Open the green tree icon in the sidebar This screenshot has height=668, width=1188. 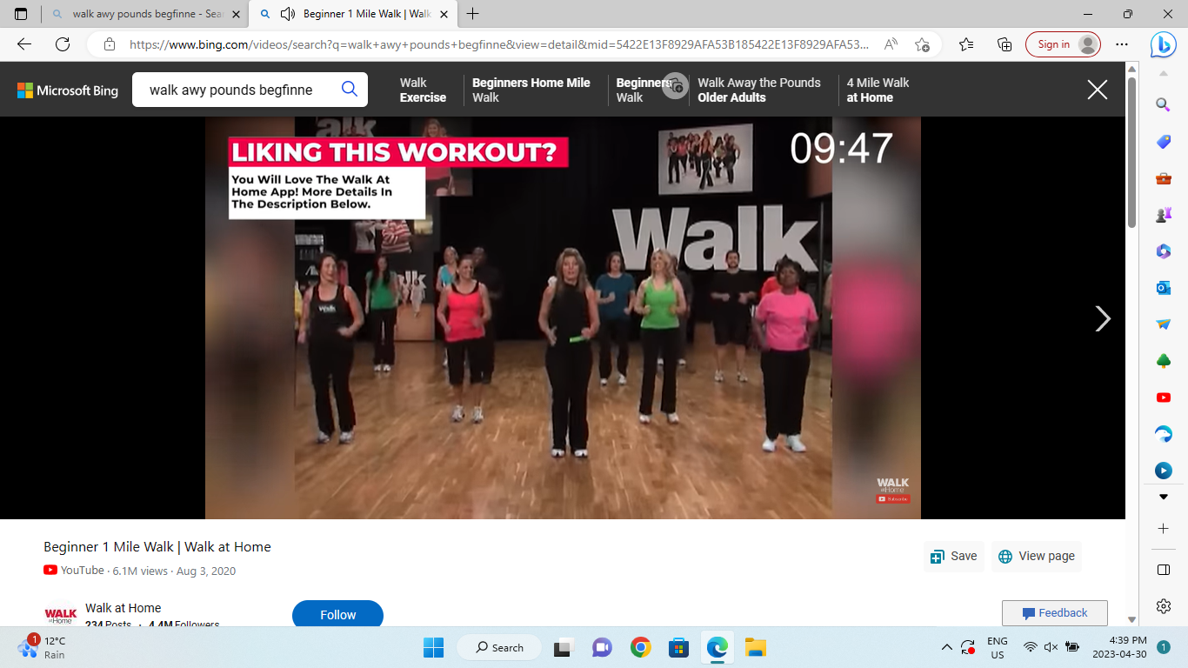(1163, 361)
